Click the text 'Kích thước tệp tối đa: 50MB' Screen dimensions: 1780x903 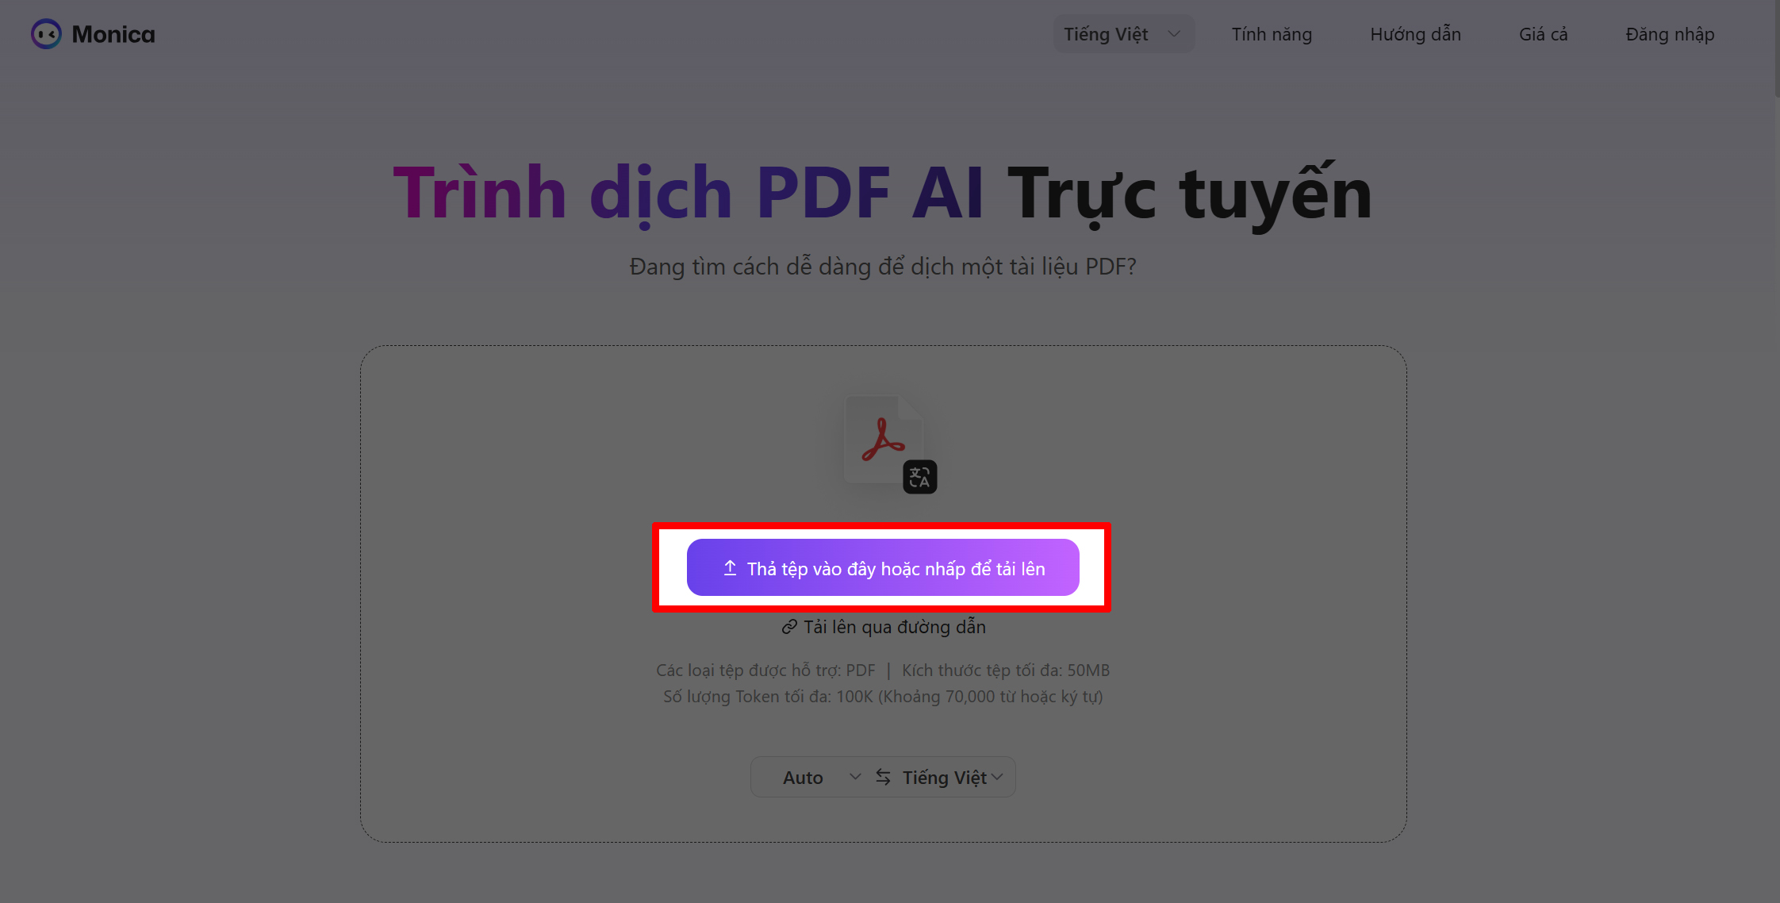(x=1006, y=671)
